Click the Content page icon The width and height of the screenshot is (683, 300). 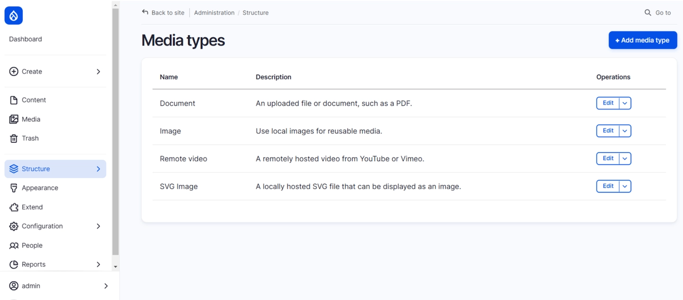[14, 100]
